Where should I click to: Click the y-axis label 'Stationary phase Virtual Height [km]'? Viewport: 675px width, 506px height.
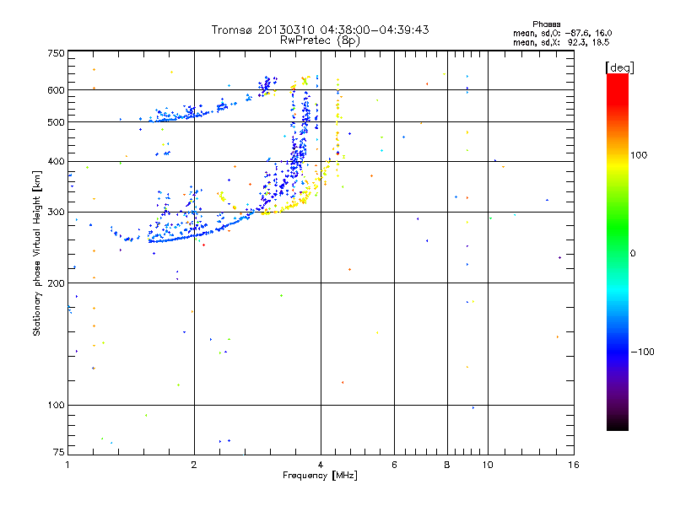(36, 253)
